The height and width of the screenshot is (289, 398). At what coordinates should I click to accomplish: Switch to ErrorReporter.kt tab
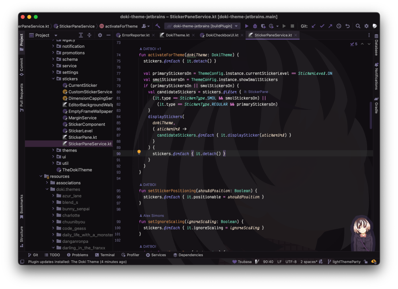136,35
